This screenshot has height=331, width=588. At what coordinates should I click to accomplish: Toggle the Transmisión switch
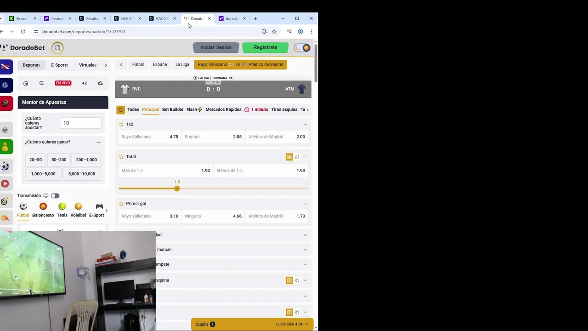(x=55, y=196)
